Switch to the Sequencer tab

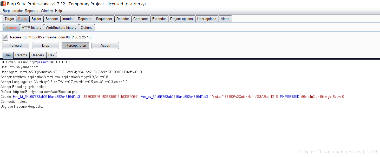point(104,19)
